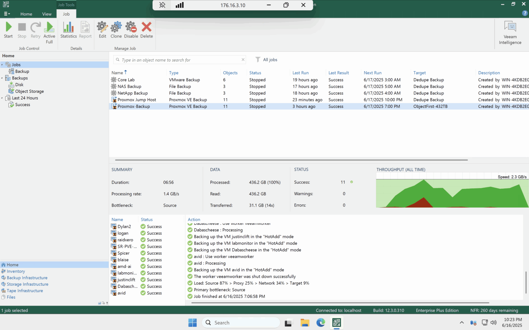Collapse the Backups tree node
The height and width of the screenshot is (330, 529).
[2, 78]
